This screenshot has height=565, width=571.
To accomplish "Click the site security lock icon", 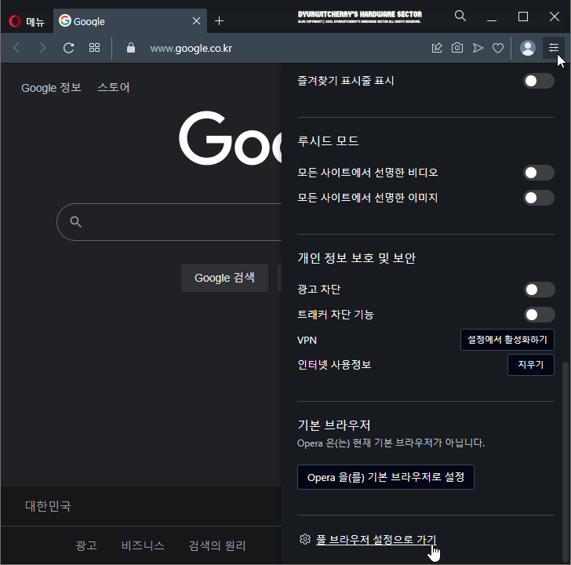I will tap(131, 48).
